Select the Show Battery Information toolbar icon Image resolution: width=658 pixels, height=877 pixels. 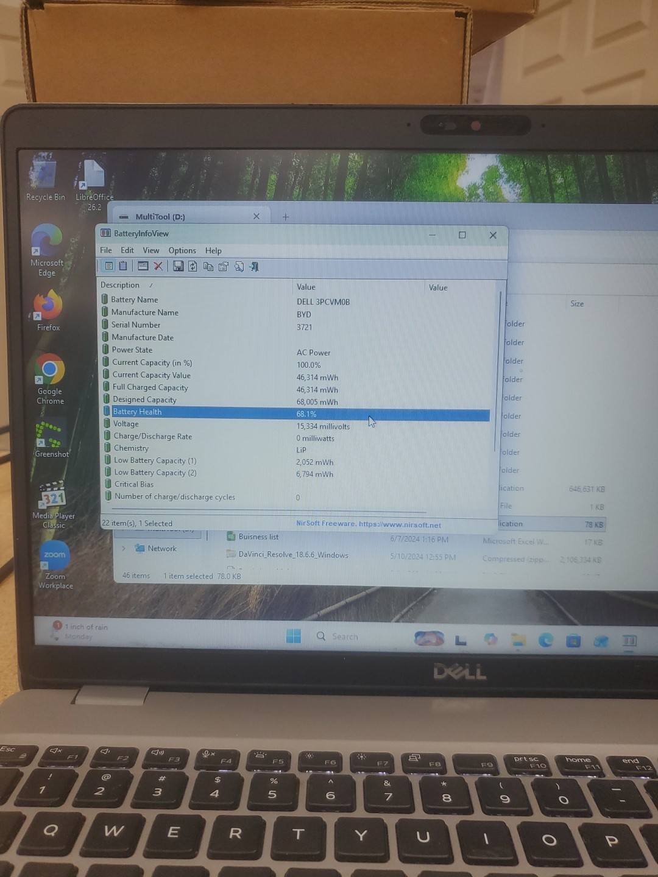[109, 266]
